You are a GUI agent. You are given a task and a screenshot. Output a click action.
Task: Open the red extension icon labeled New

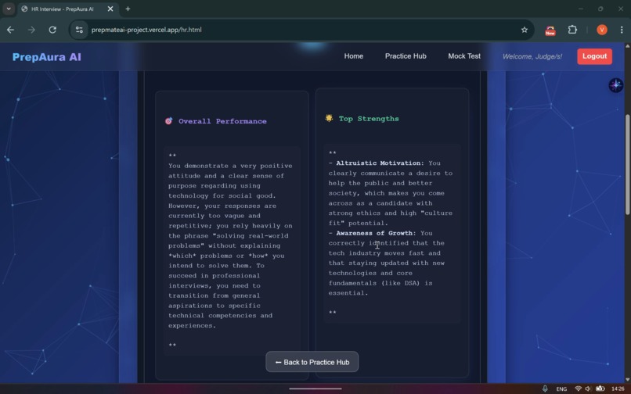tap(550, 30)
